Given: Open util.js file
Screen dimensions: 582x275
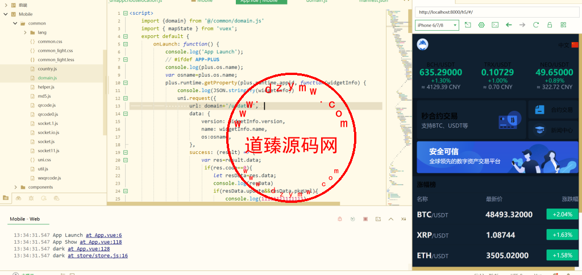Looking at the screenshot, I should (x=43, y=169).
